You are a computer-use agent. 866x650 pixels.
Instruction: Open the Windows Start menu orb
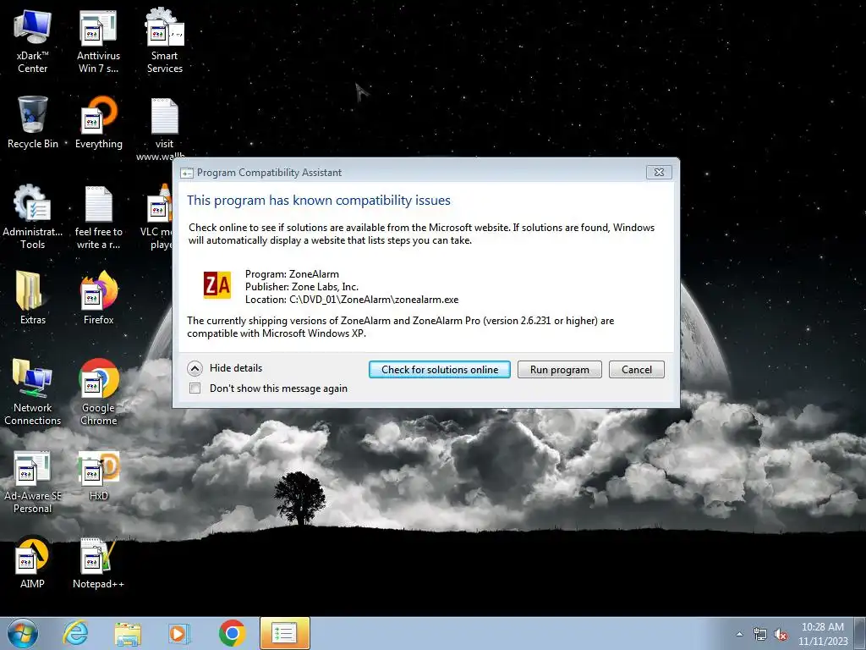tap(23, 633)
